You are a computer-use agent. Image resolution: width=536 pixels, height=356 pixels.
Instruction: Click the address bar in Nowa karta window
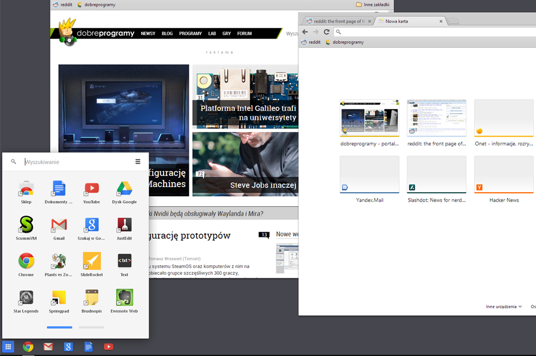[x=434, y=32]
